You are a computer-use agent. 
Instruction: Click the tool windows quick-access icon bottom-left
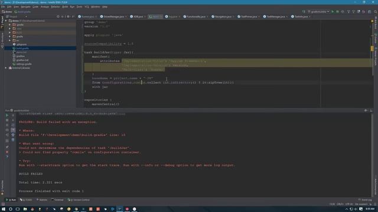coord(3,204)
